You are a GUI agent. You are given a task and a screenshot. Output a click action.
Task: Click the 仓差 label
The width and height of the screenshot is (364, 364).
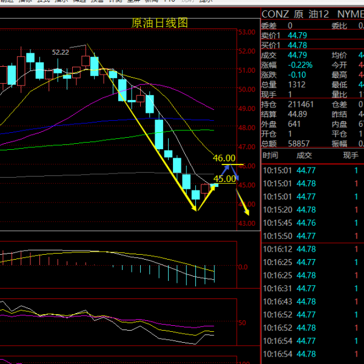point(339,104)
